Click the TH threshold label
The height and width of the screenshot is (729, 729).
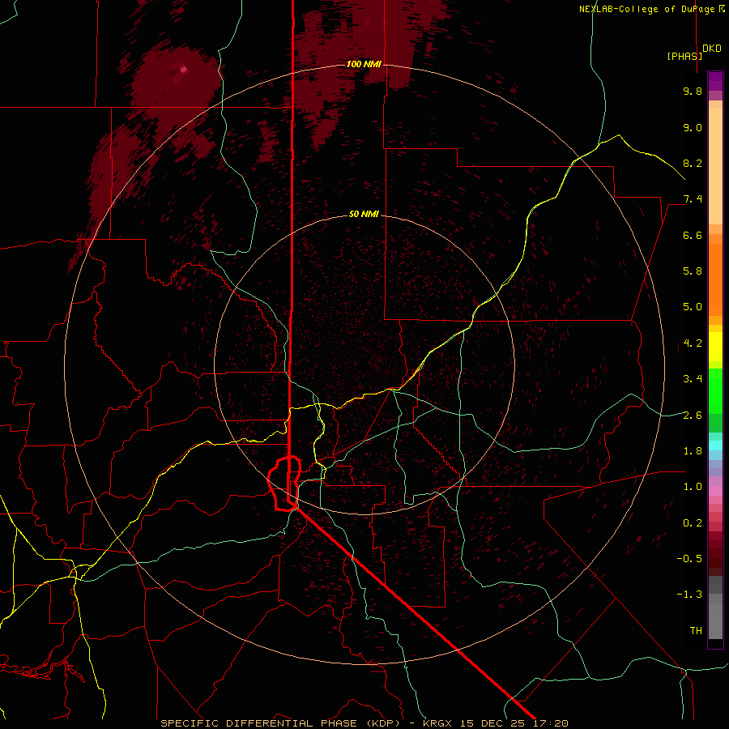(696, 631)
